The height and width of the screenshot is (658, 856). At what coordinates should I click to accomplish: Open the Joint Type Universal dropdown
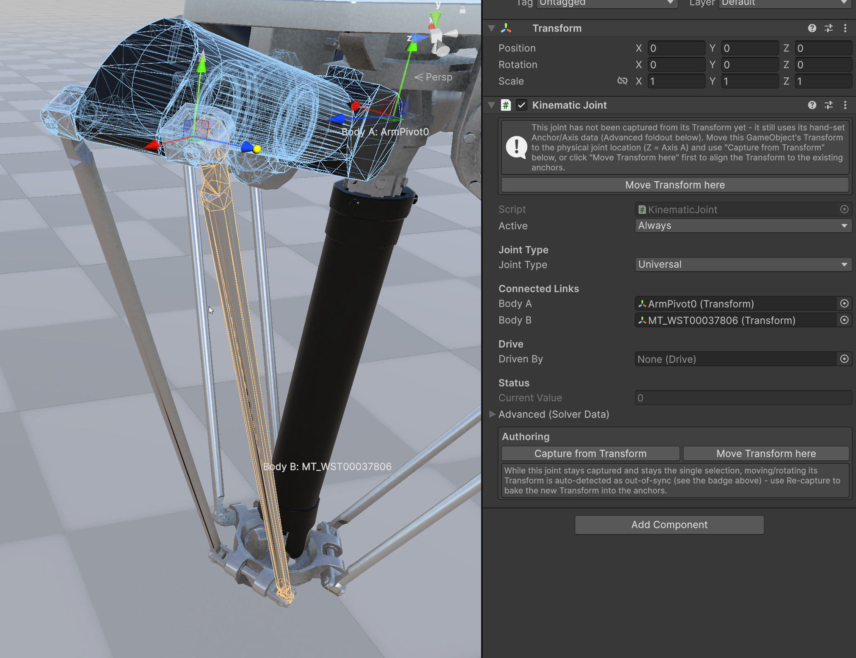pyautogui.click(x=743, y=265)
